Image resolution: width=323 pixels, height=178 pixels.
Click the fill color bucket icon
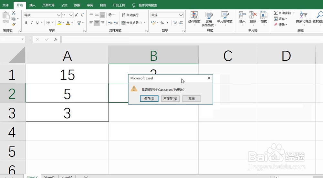coord(59,23)
